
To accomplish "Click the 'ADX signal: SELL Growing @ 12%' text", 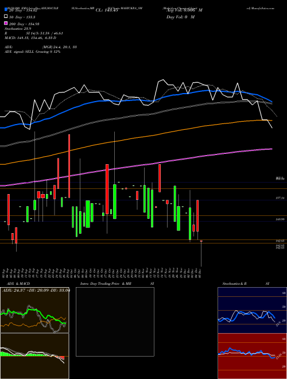I will coord(32,52).
